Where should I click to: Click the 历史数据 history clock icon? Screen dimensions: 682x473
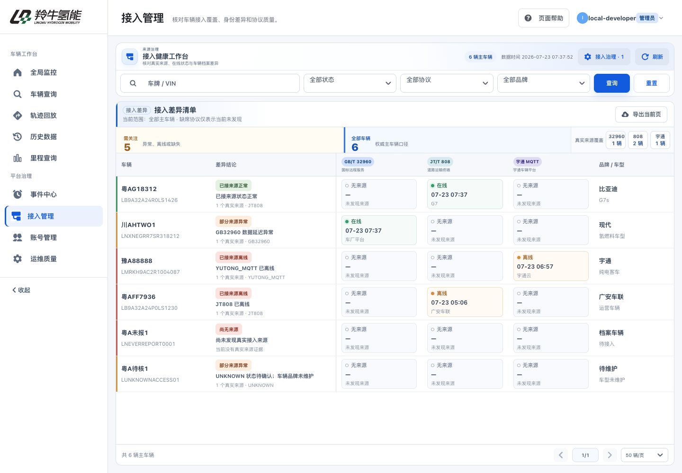(18, 137)
